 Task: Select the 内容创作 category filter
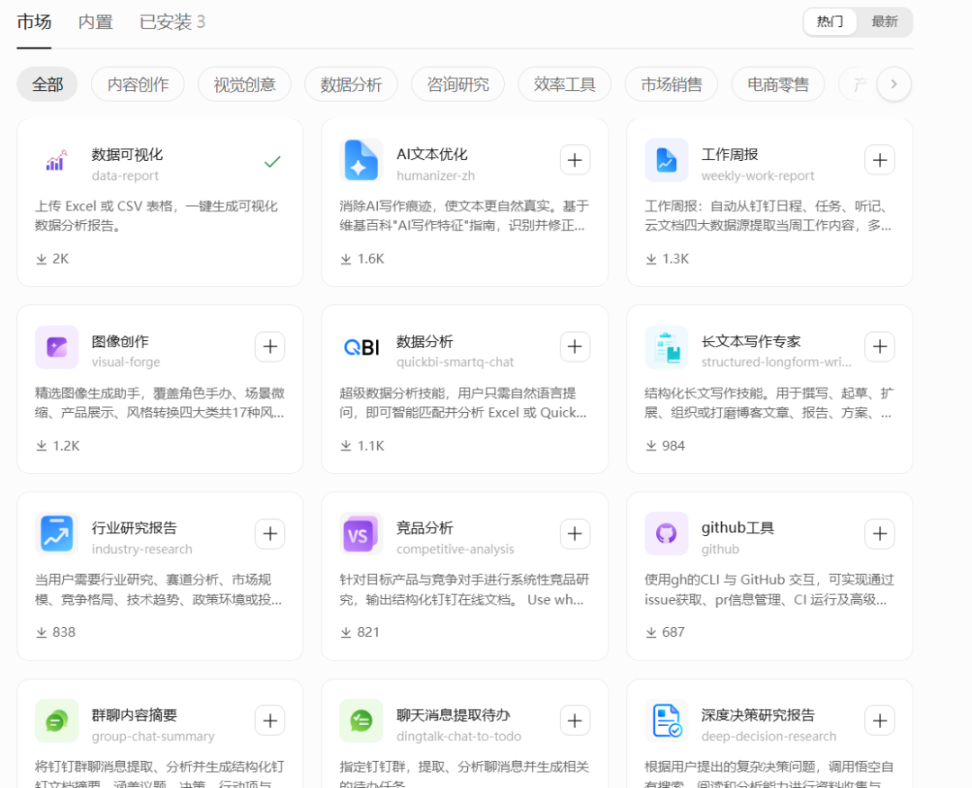(138, 85)
